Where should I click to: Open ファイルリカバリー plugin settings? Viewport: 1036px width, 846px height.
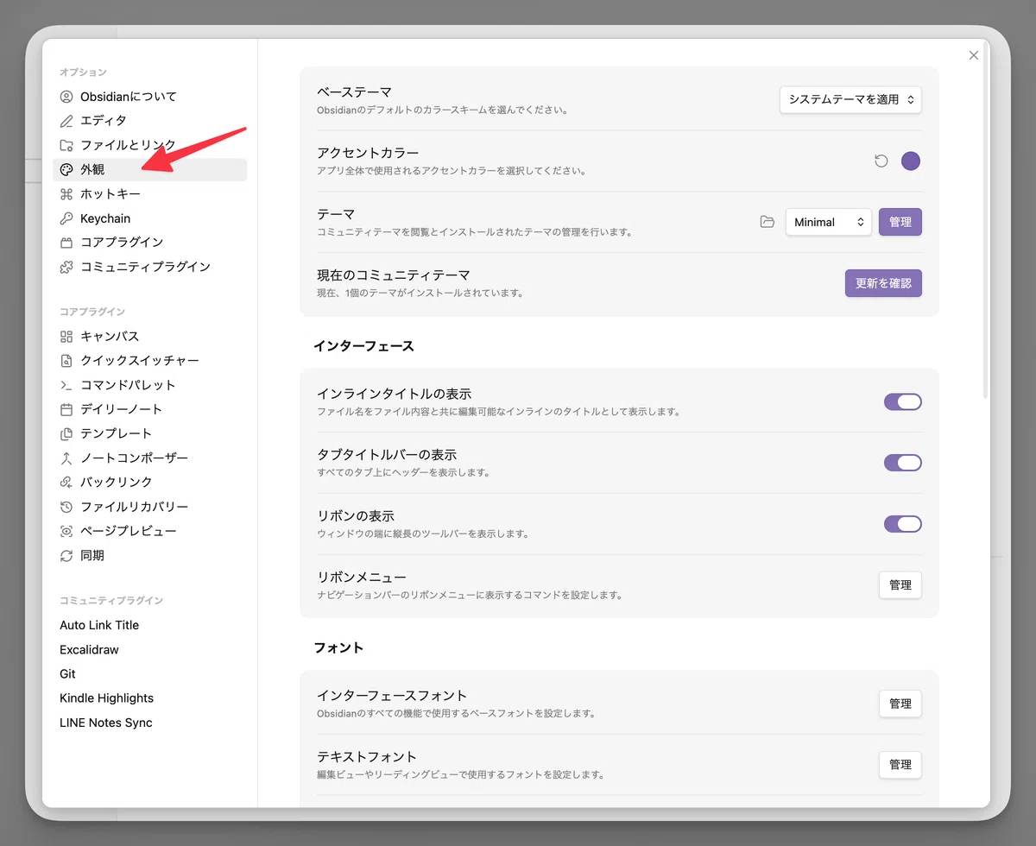149,507
